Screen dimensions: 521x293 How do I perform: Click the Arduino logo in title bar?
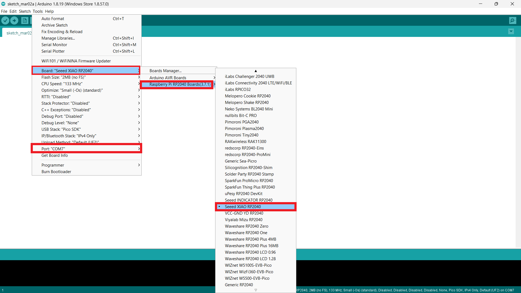[x=3, y=4]
